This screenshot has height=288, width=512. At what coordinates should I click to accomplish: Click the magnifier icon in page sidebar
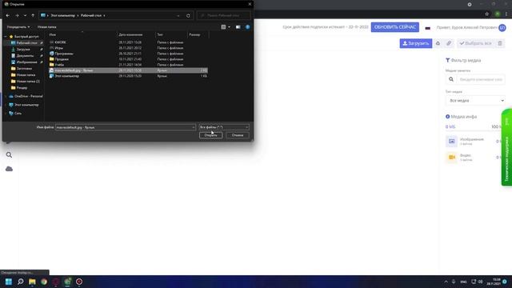9,155
